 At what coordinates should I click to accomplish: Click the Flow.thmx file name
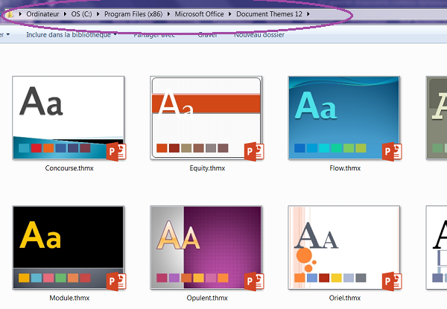[345, 168]
